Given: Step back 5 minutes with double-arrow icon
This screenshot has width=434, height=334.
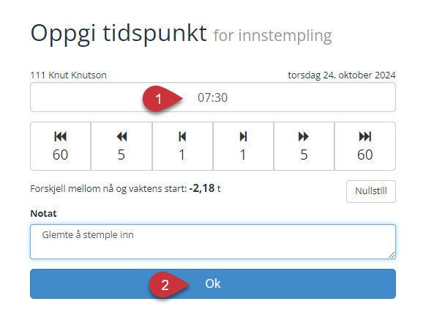Looking at the screenshot, I should point(121,146).
